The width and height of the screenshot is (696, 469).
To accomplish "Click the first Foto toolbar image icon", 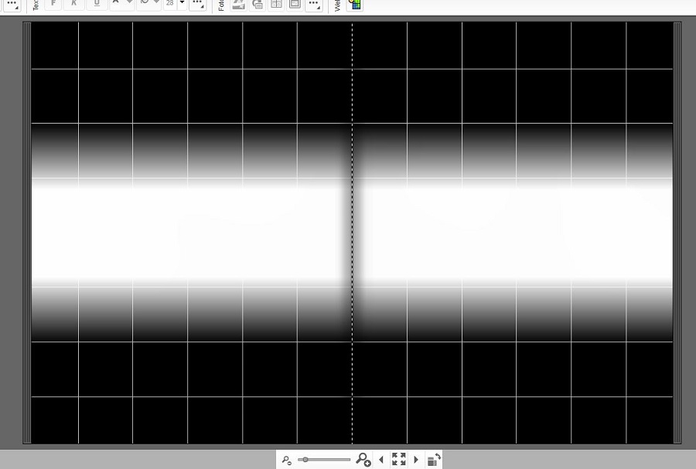I will [239, 5].
